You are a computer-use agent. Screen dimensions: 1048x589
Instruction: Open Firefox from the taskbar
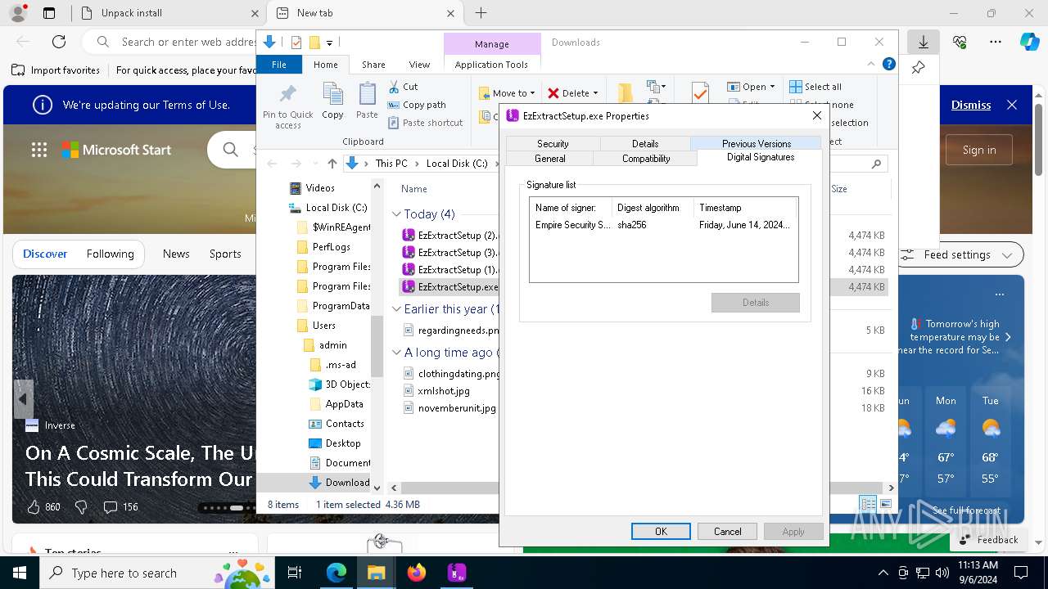(417, 573)
